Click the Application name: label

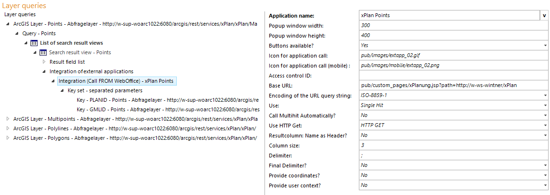click(x=291, y=16)
